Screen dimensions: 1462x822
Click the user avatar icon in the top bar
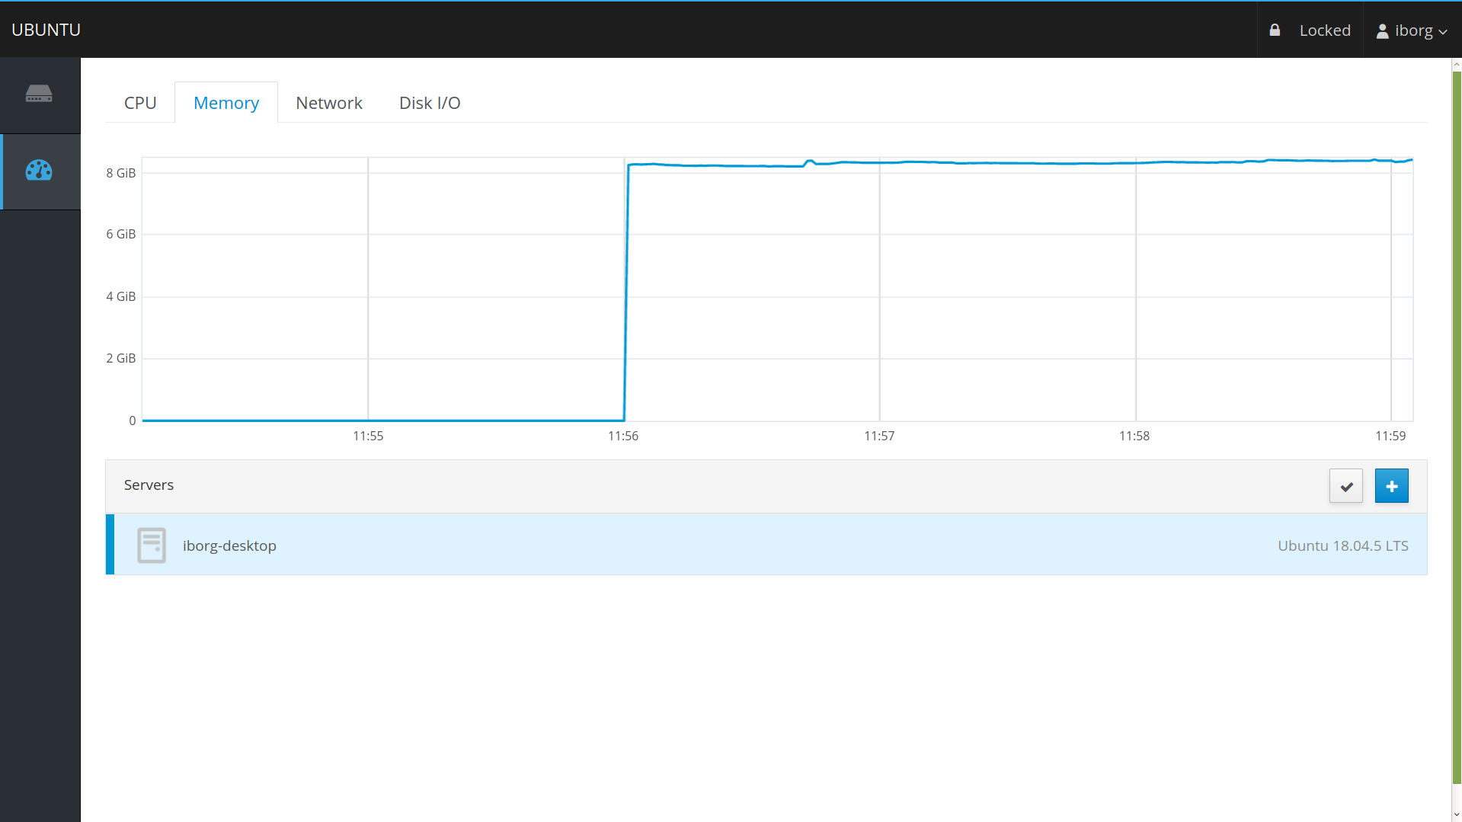[x=1382, y=30]
